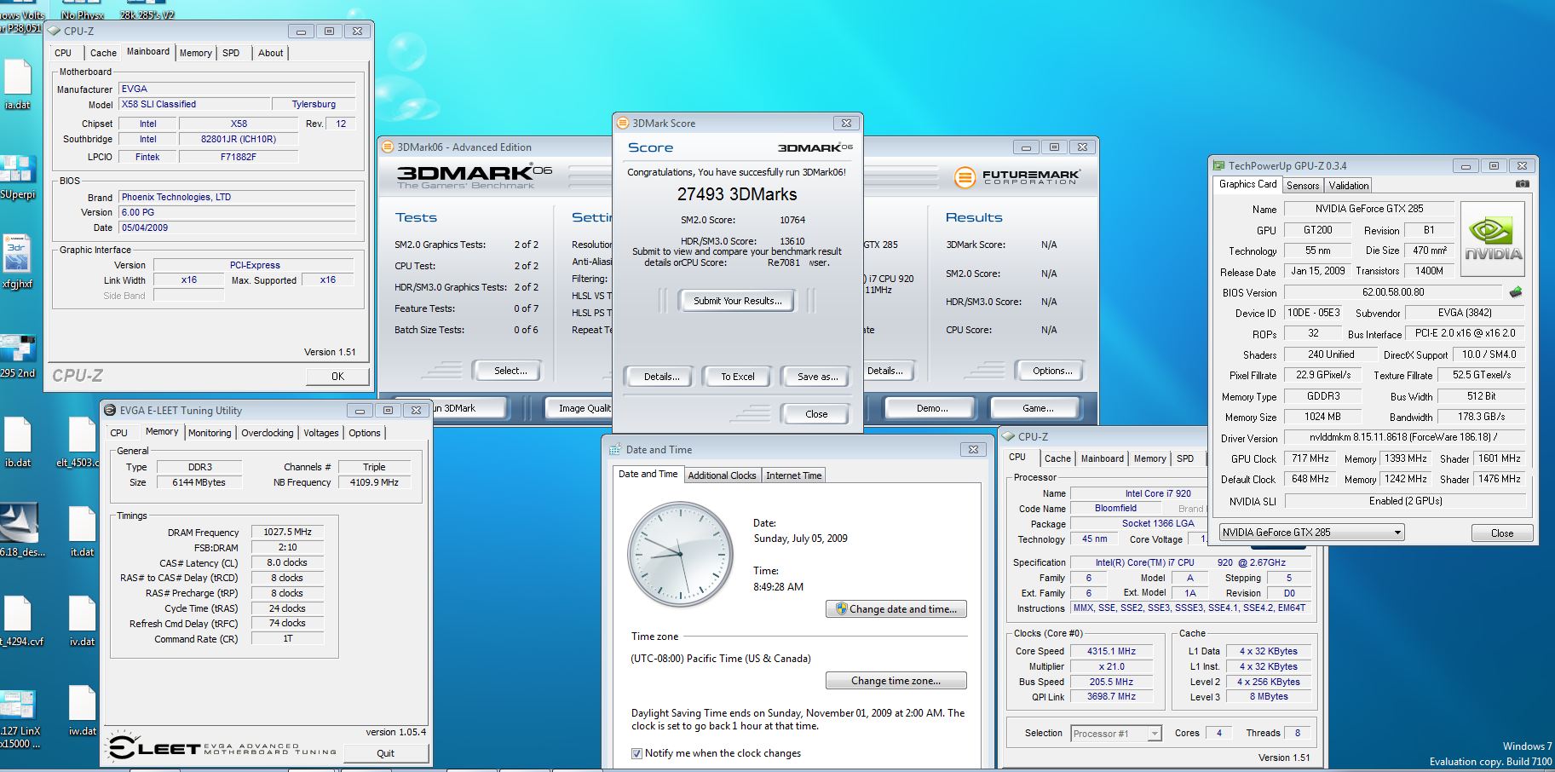Open the Voltages tab in E-LEET

pyautogui.click(x=321, y=433)
